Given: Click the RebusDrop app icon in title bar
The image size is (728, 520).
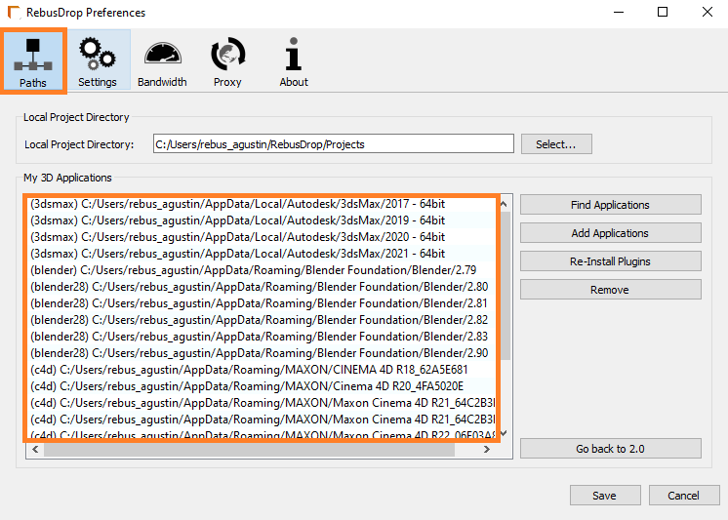Looking at the screenshot, I should point(14,12).
